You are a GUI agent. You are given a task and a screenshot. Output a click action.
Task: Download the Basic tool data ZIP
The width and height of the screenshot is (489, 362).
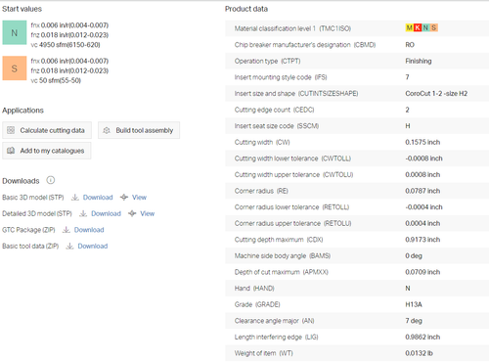tap(93, 247)
